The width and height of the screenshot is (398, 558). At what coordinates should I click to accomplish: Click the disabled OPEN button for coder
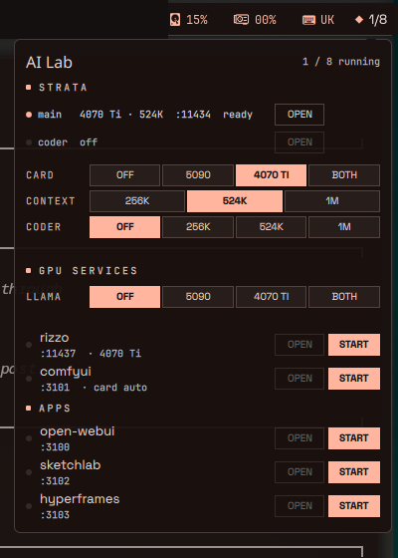(x=299, y=142)
